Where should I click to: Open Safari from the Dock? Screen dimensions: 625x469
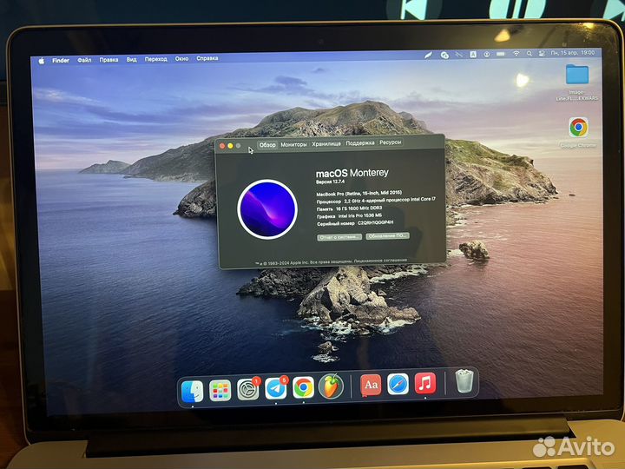tap(398, 384)
